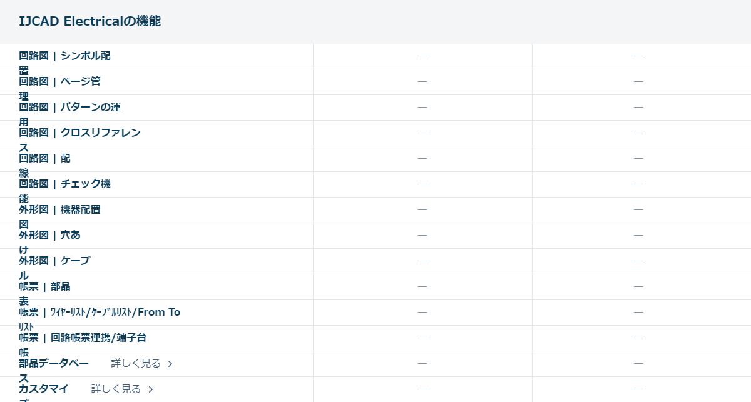The width and height of the screenshot is (751, 402).
Task: Open 詳しく見る link for 部品データベース
Action: [x=136, y=363]
